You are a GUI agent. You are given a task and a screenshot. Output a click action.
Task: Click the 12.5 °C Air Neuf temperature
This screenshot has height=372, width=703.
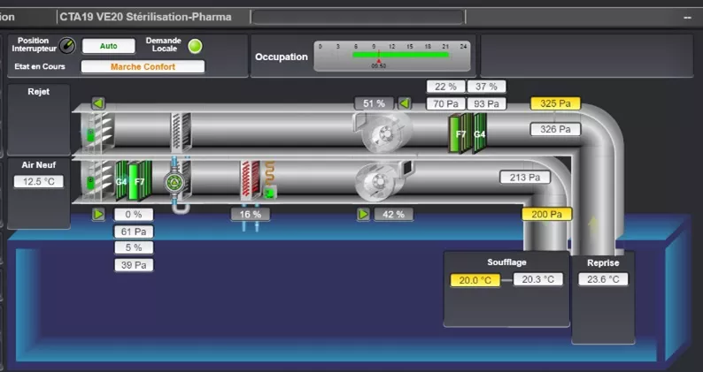pyautogui.click(x=39, y=182)
